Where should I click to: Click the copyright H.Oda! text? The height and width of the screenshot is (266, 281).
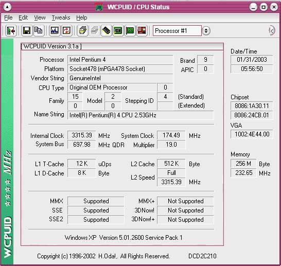pyautogui.click(x=103, y=256)
